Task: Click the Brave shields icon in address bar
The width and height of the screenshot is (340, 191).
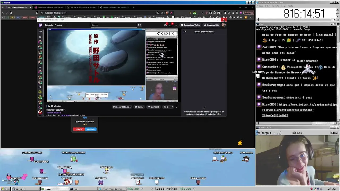Action: point(167,13)
